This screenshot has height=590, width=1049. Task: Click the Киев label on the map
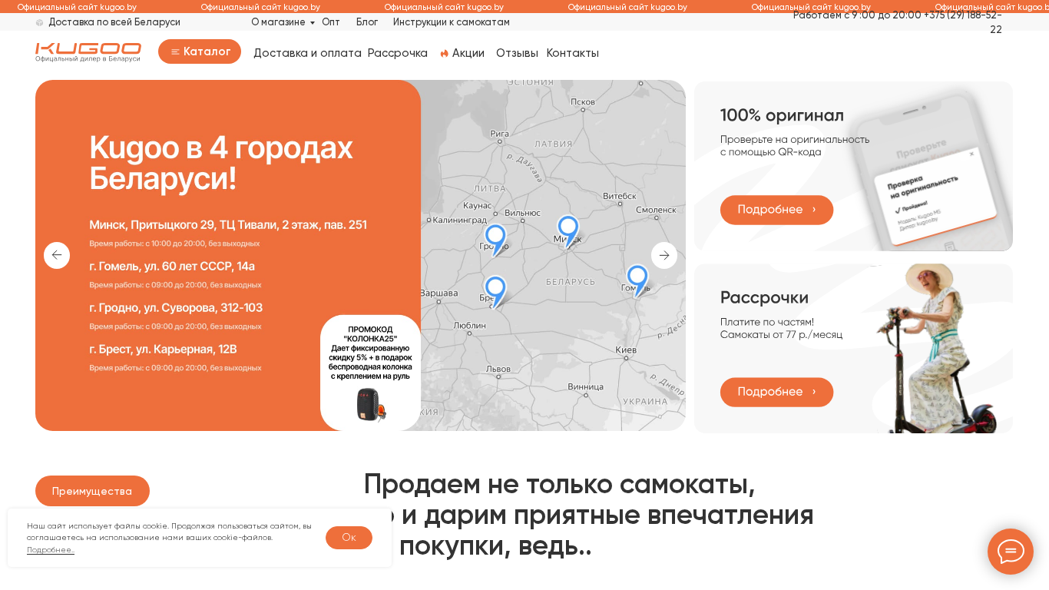pos(626,350)
